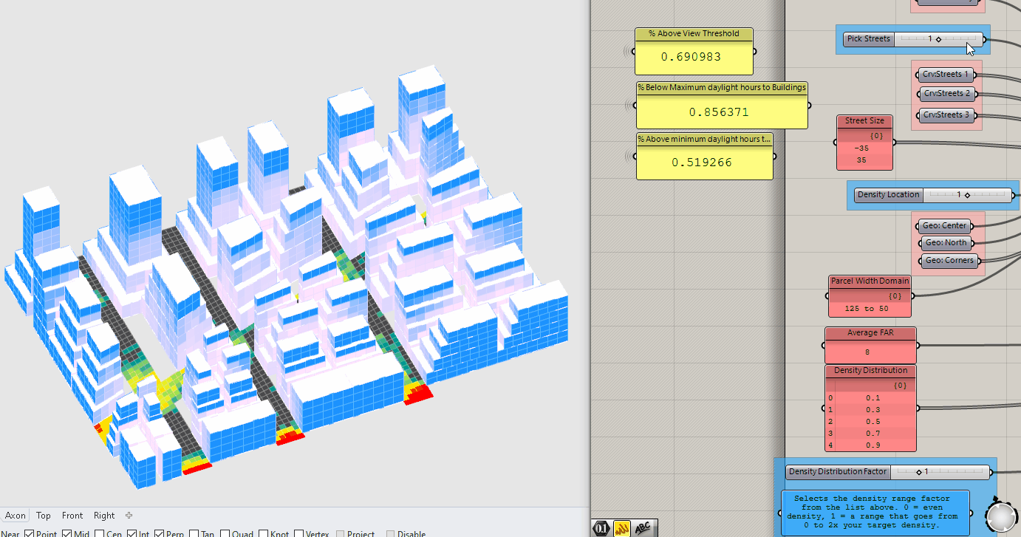
Task: Open the Right viewport tab
Action: pyautogui.click(x=104, y=516)
